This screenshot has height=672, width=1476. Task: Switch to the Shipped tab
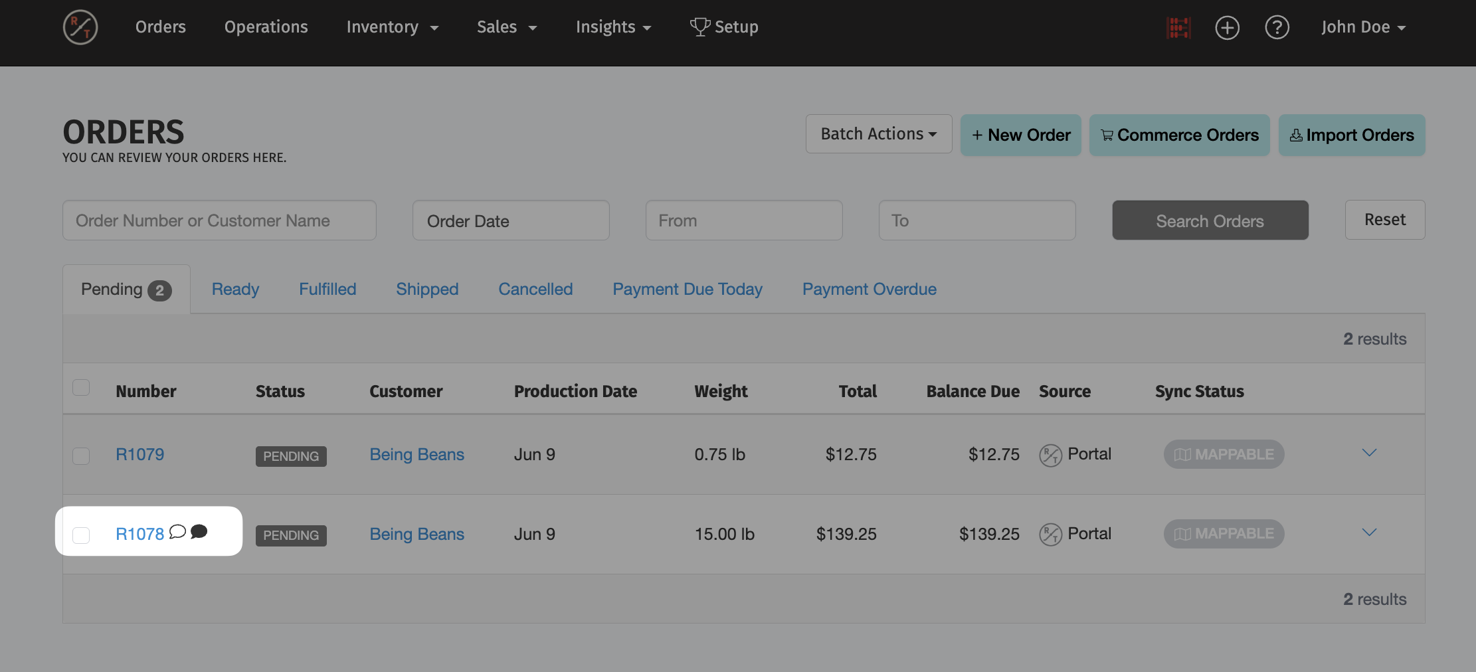point(427,290)
